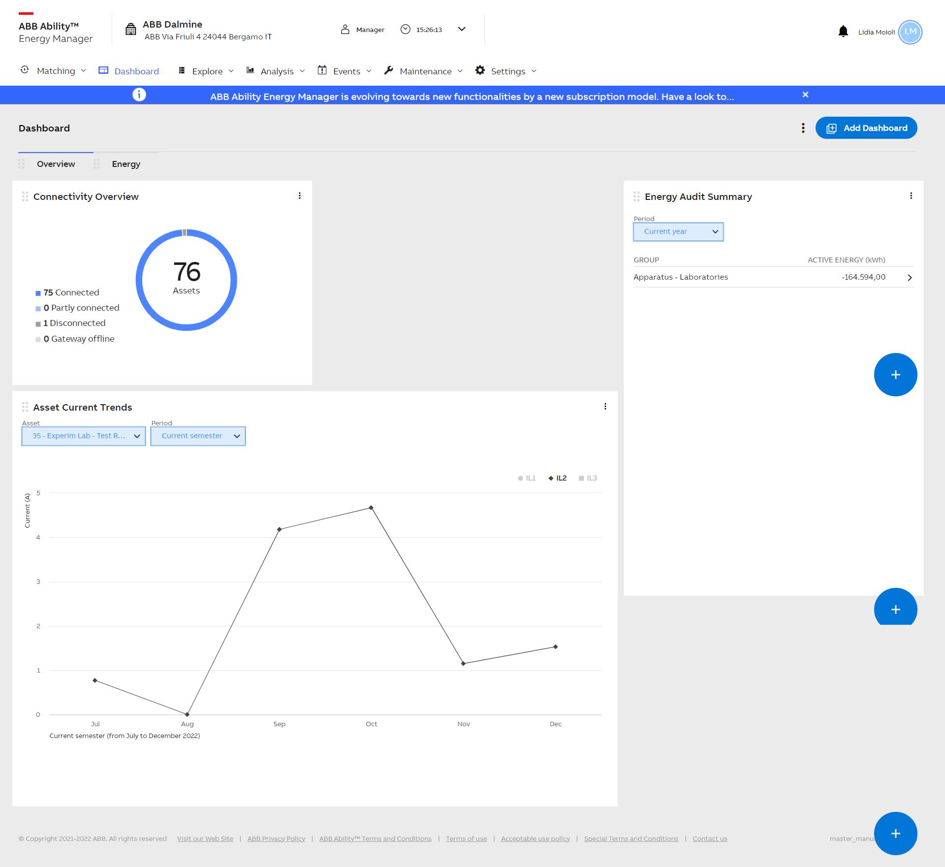Open the Dashboard menu item
The image size is (945, 867).
(x=129, y=71)
